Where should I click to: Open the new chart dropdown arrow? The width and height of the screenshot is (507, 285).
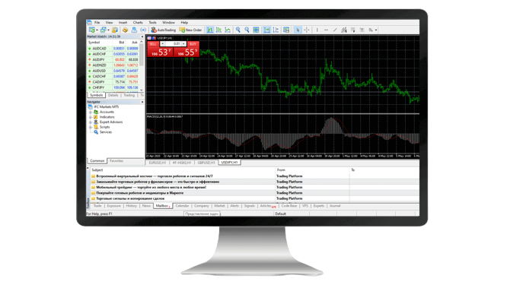point(97,30)
